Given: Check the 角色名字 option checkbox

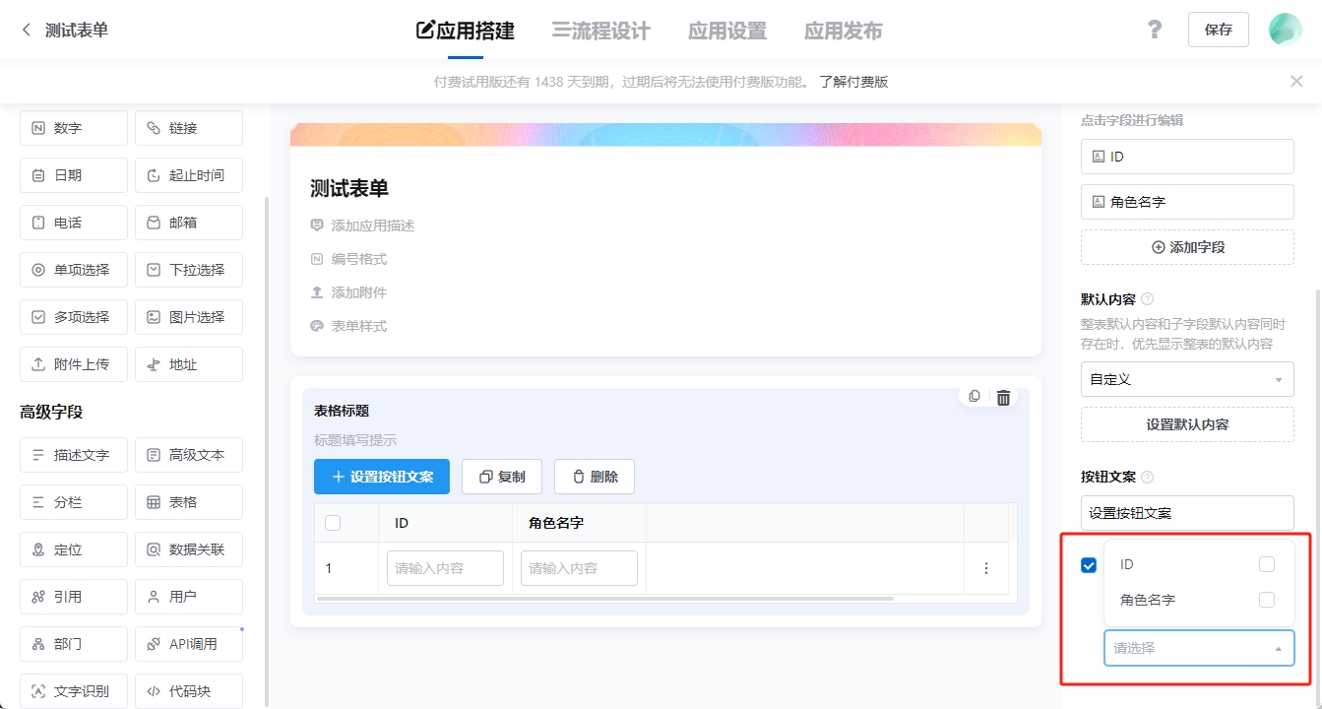Looking at the screenshot, I should point(1267,600).
